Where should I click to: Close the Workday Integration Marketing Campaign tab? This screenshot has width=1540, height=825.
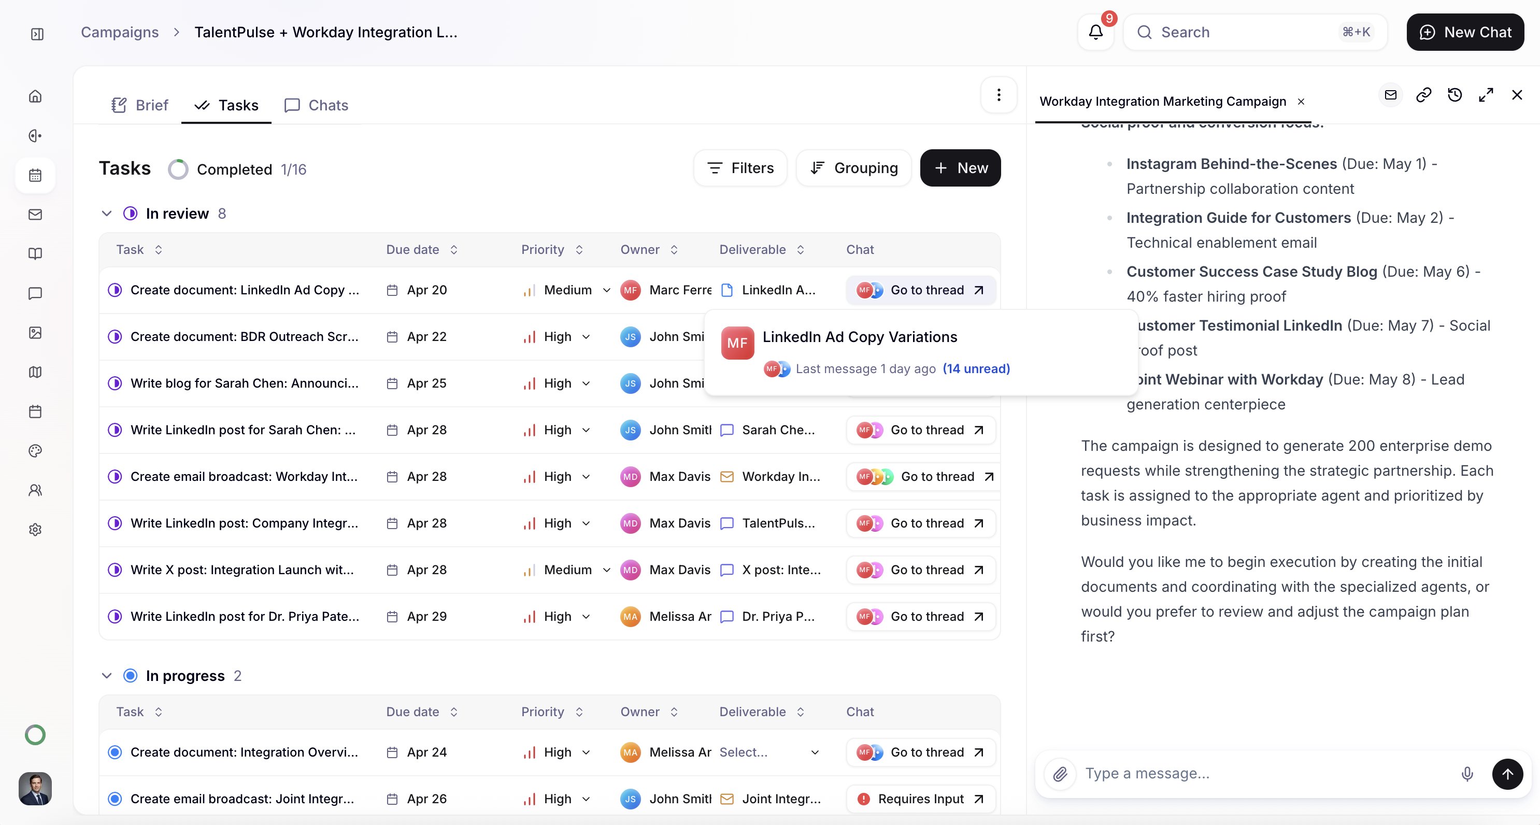(1301, 102)
